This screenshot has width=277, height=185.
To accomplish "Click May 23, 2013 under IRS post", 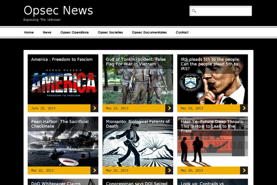I will [192, 108].
